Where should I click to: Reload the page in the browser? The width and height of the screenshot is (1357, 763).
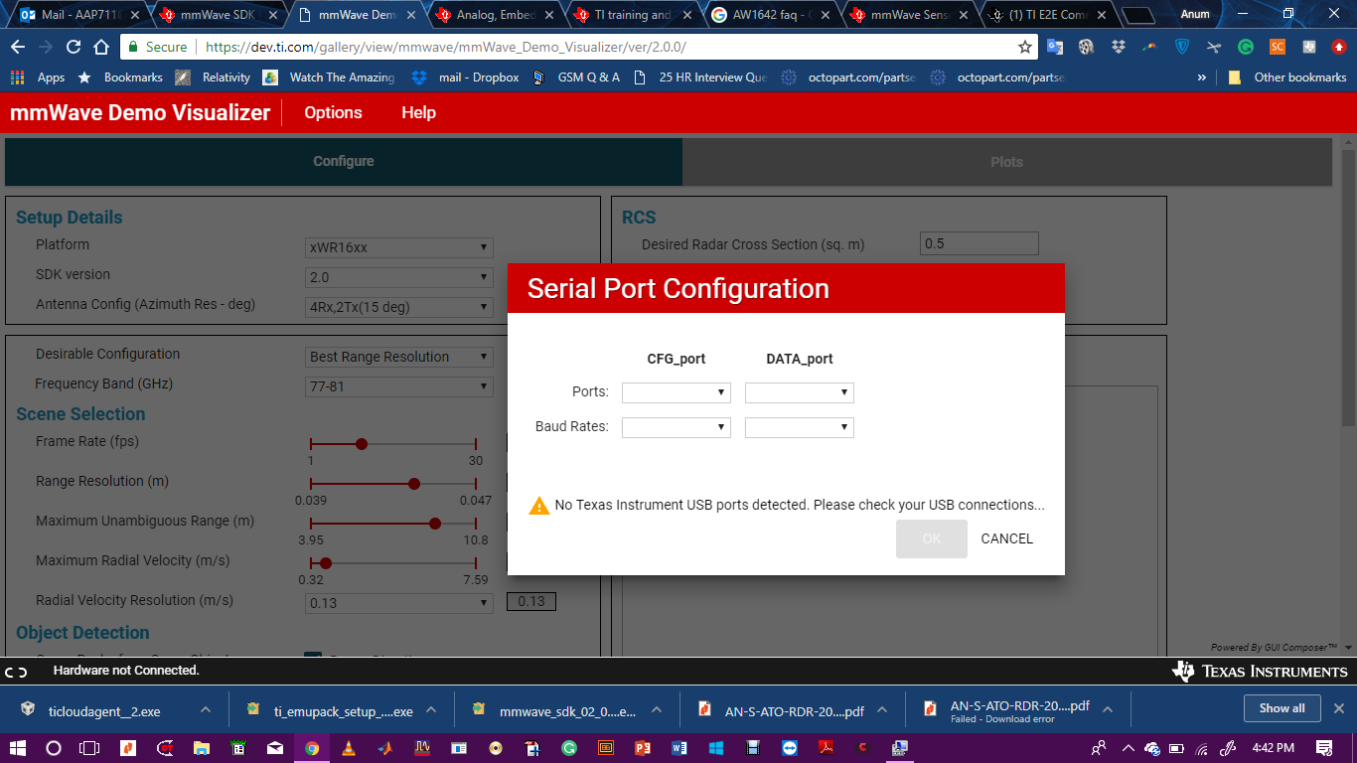pos(74,47)
